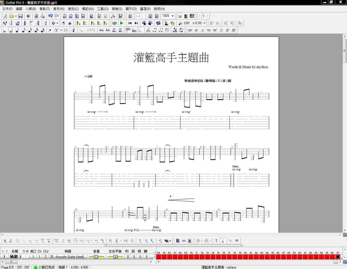Open a file with the folder icon
The width and height of the screenshot is (347, 269).
[x=11, y=16]
